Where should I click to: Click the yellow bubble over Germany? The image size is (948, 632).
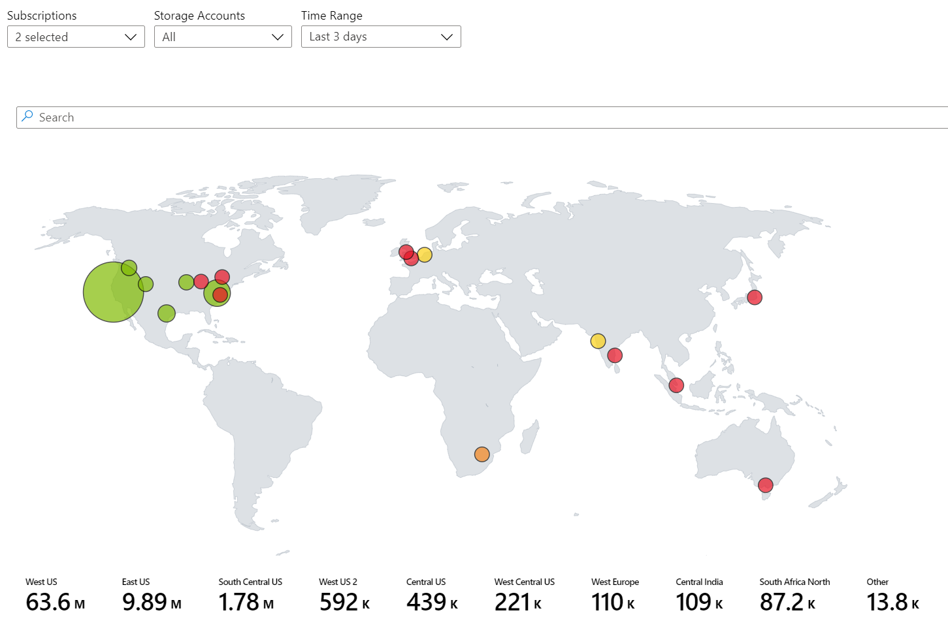click(425, 255)
